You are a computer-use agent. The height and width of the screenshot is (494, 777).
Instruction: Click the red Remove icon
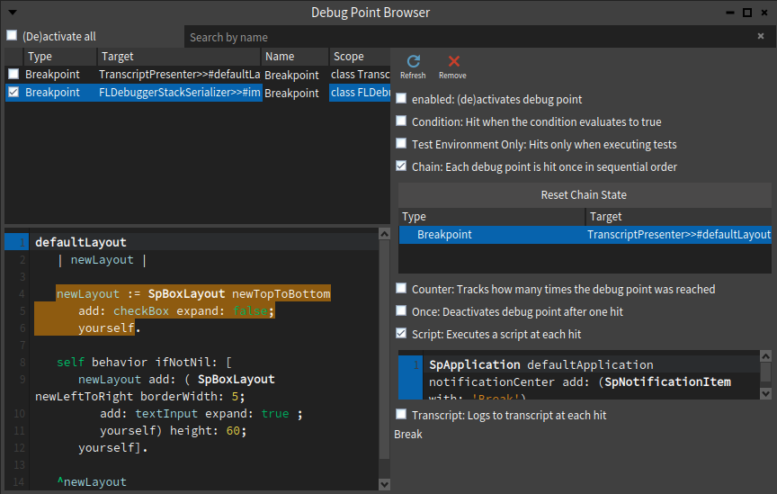(453, 61)
